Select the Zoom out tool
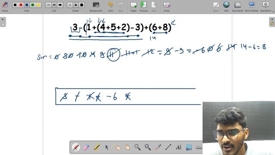Viewport: 275px width, 155px height. point(148,147)
